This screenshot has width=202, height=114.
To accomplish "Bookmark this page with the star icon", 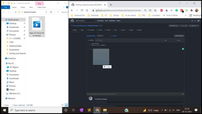I will (155, 10).
